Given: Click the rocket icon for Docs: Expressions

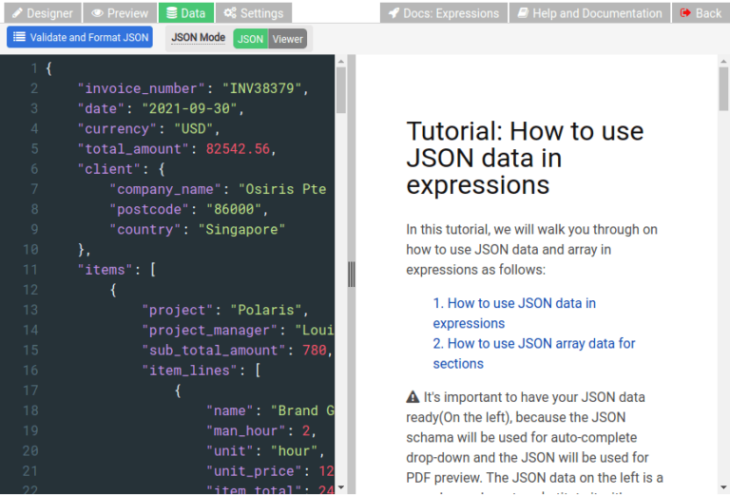Looking at the screenshot, I should (x=394, y=13).
